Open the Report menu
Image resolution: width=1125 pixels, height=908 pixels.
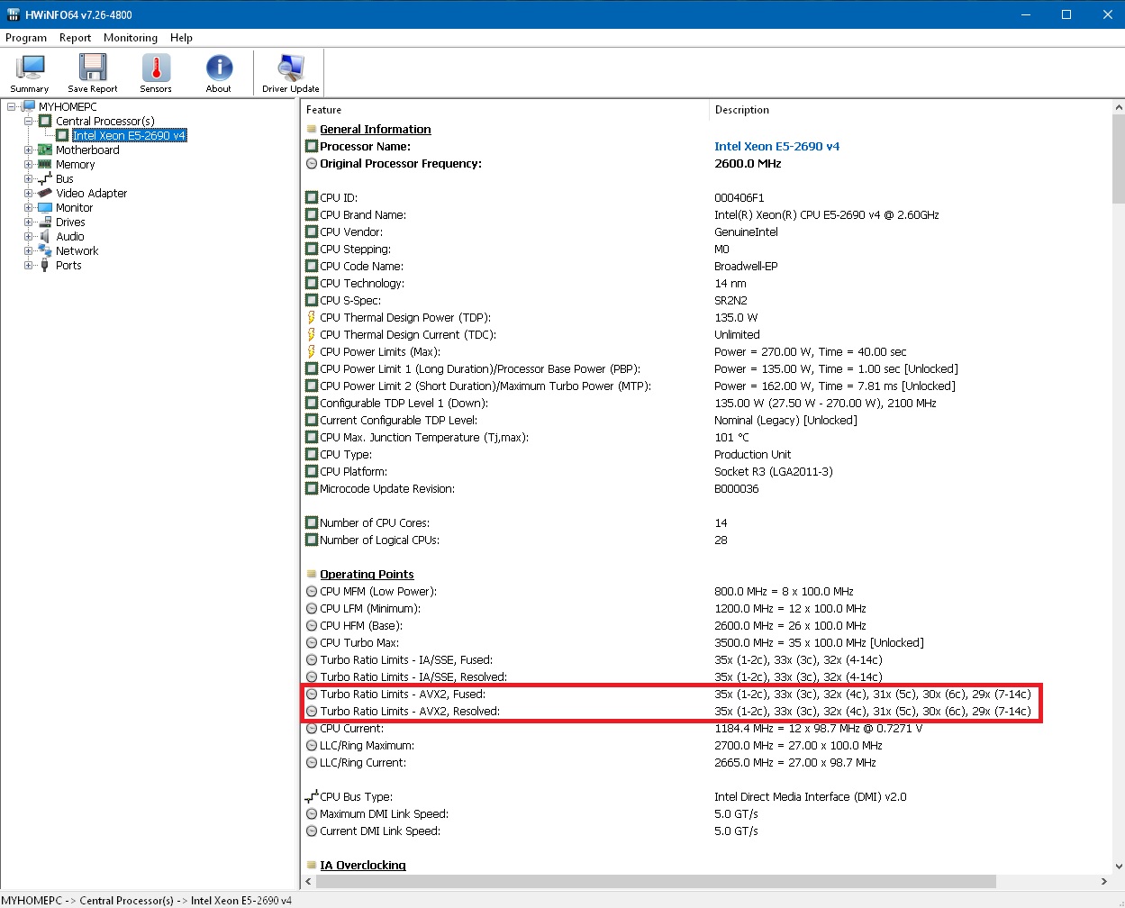(75, 38)
